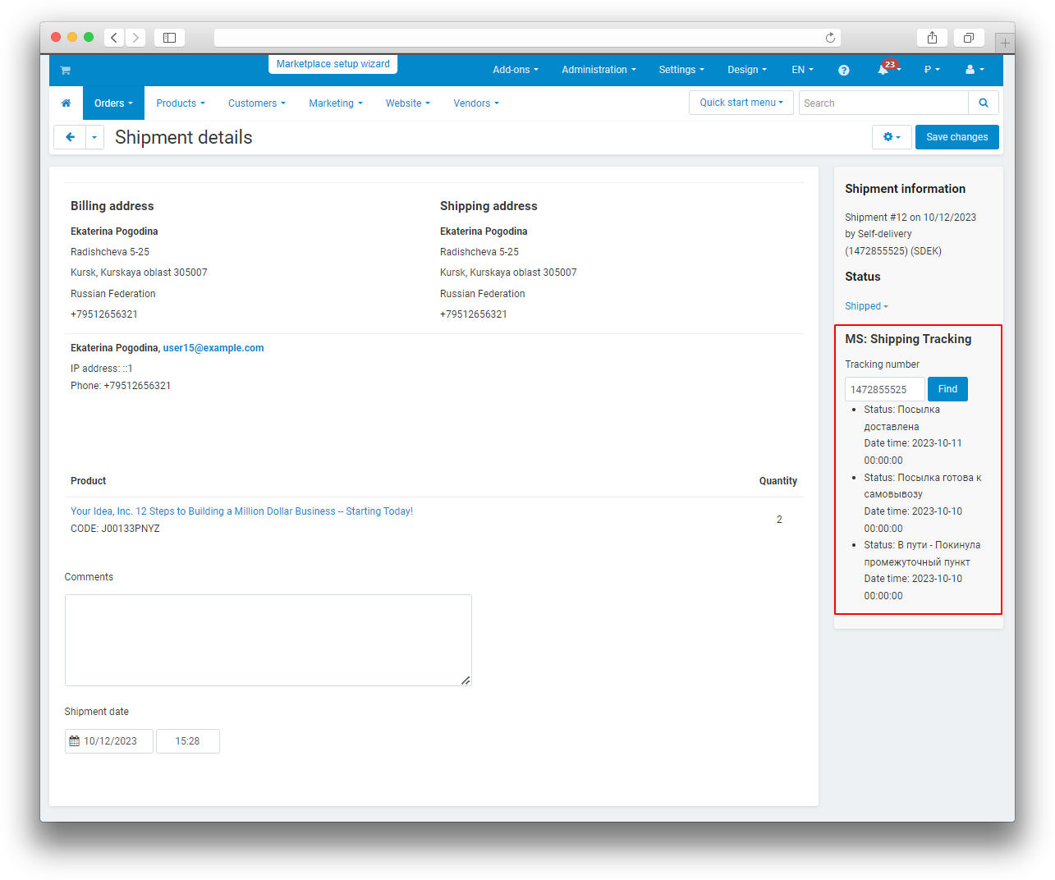1055x880 pixels.
Task: Open the notifications bell with 23 badge
Action: click(x=883, y=70)
